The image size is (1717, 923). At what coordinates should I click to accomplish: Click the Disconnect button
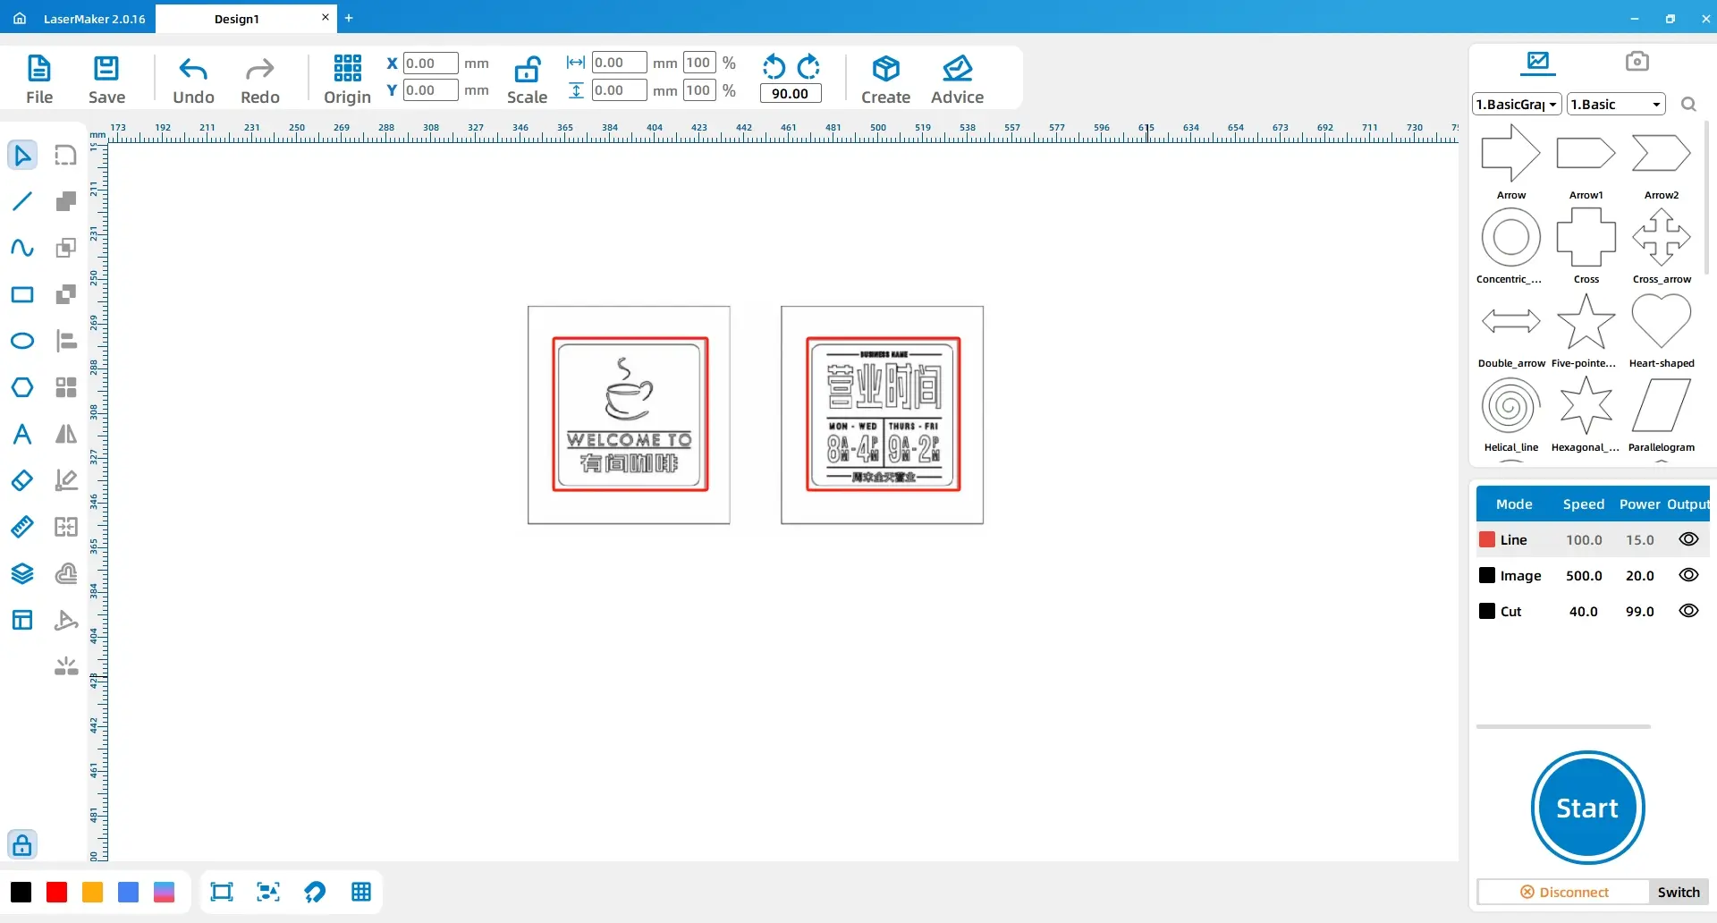click(x=1564, y=892)
